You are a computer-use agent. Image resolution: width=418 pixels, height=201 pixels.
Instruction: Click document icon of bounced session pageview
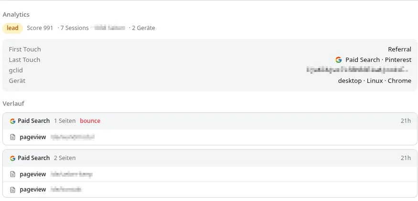point(12,137)
